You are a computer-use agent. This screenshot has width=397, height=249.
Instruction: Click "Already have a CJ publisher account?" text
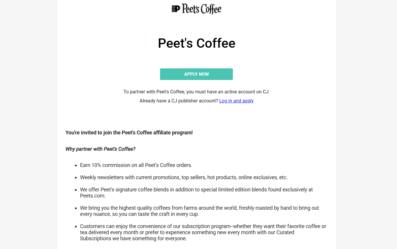179,101
